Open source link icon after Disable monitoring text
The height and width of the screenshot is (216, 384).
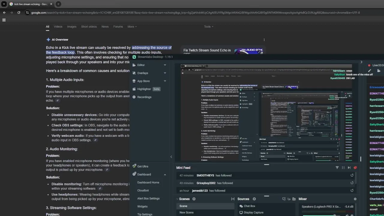click(x=100, y=189)
